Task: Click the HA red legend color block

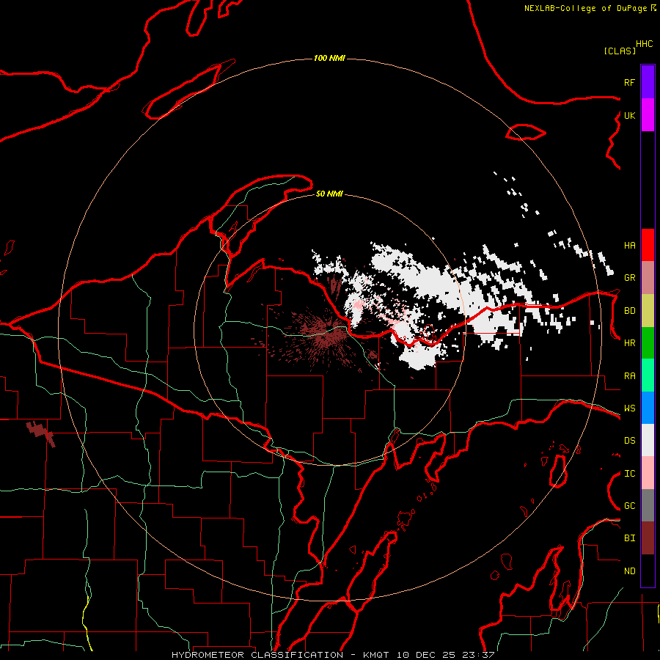Action: pos(648,245)
